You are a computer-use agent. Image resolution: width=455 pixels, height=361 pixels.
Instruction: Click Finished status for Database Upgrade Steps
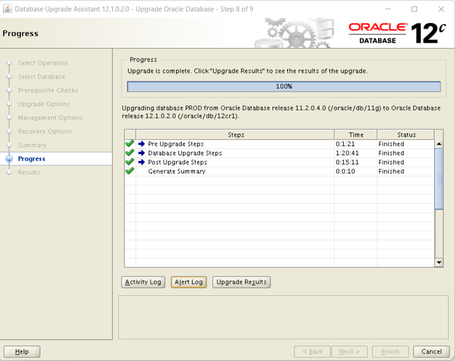(x=391, y=153)
